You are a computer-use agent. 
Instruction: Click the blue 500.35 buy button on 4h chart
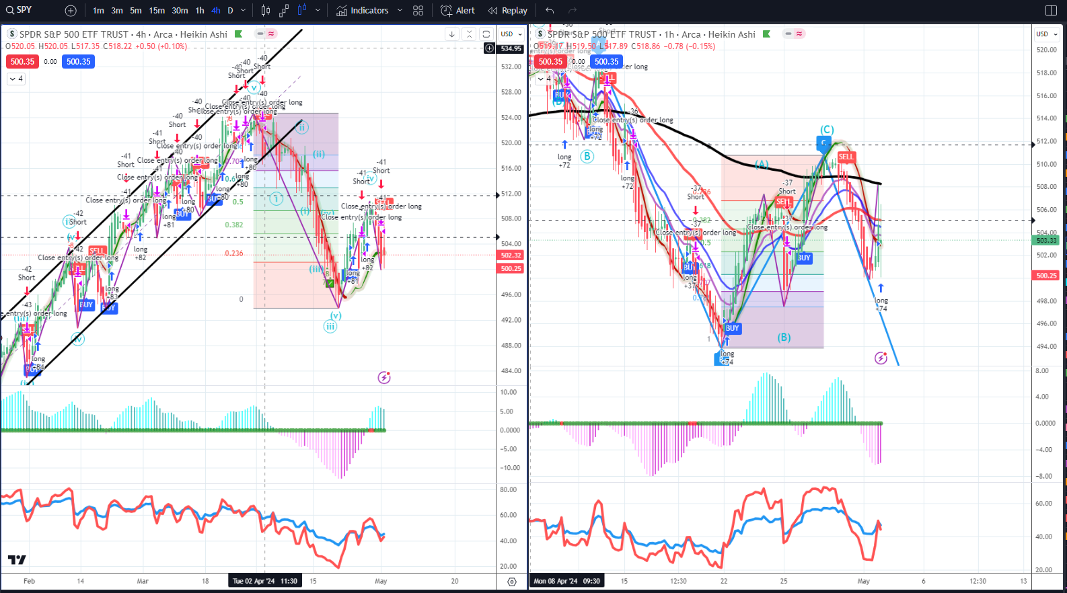pyautogui.click(x=78, y=61)
